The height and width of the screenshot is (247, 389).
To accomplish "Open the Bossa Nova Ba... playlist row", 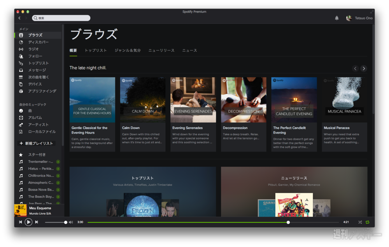I will [x=38, y=190].
